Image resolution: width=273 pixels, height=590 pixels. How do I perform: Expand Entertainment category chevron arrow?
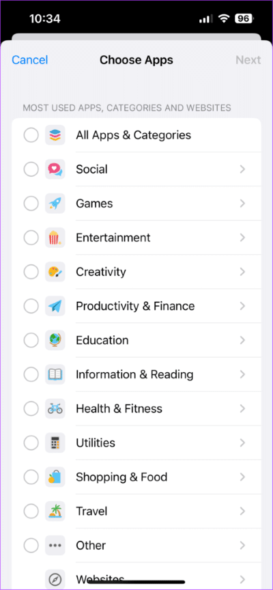point(242,238)
